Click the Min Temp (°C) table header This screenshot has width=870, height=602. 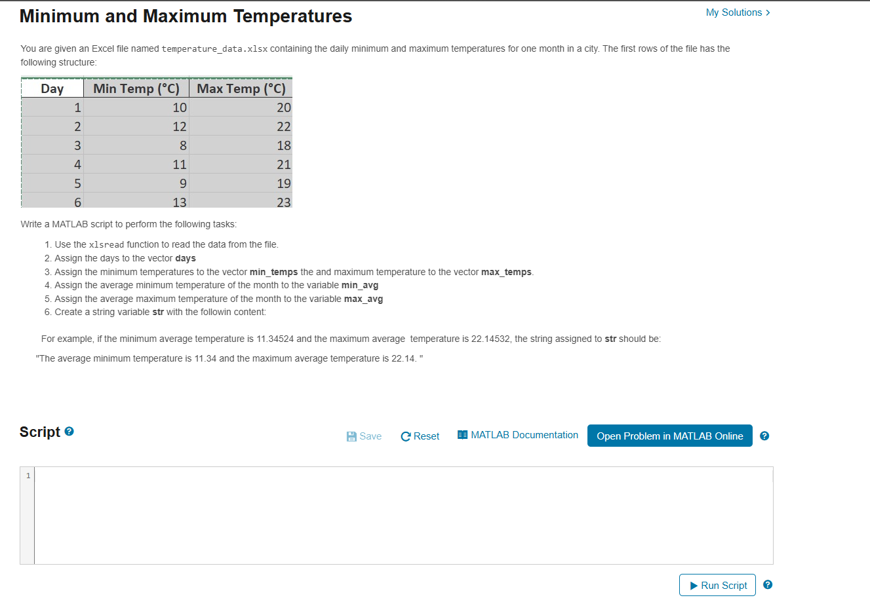[x=136, y=88]
